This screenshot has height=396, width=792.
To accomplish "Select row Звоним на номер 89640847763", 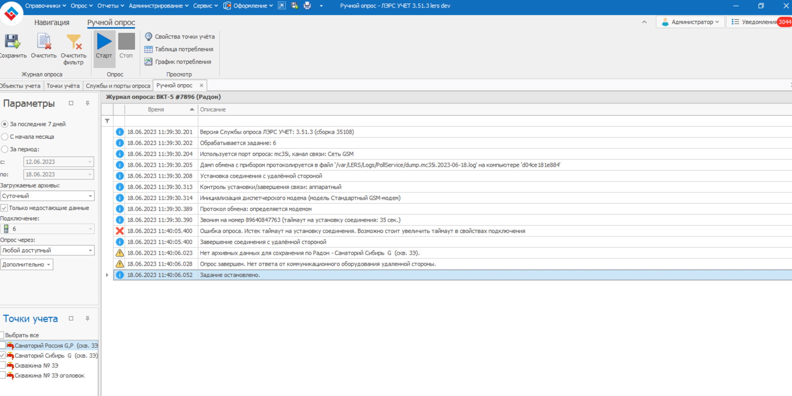I will [x=452, y=220].
